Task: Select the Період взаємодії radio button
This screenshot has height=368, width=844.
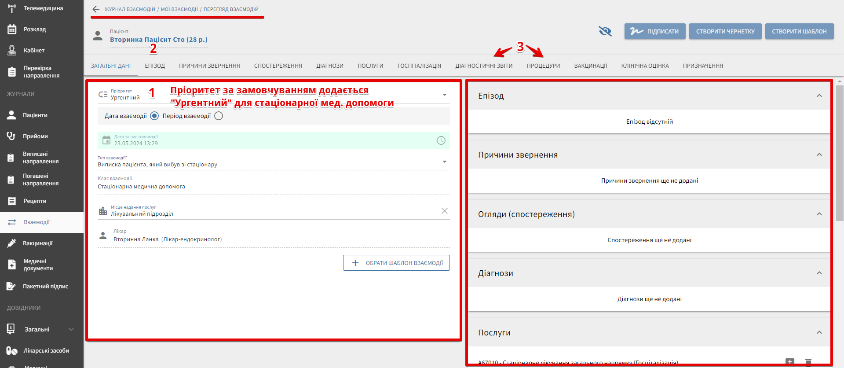Action: (219, 116)
